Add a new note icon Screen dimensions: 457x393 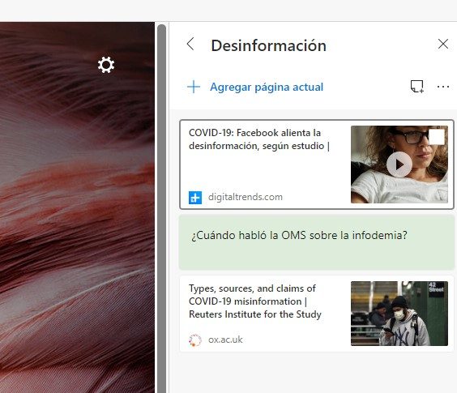tap(416, 87)
